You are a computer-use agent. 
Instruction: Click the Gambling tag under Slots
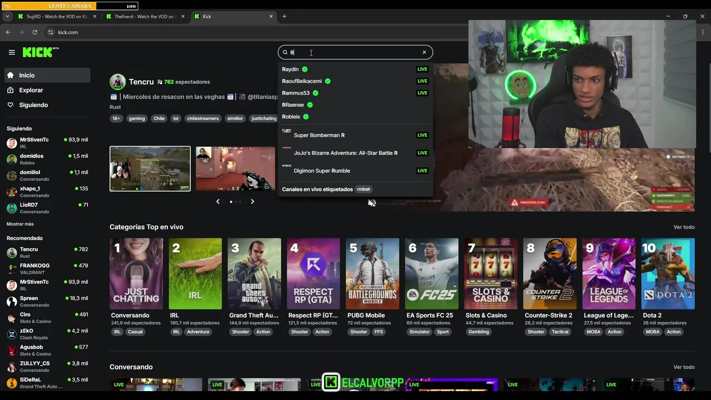(x=479, y=332)
